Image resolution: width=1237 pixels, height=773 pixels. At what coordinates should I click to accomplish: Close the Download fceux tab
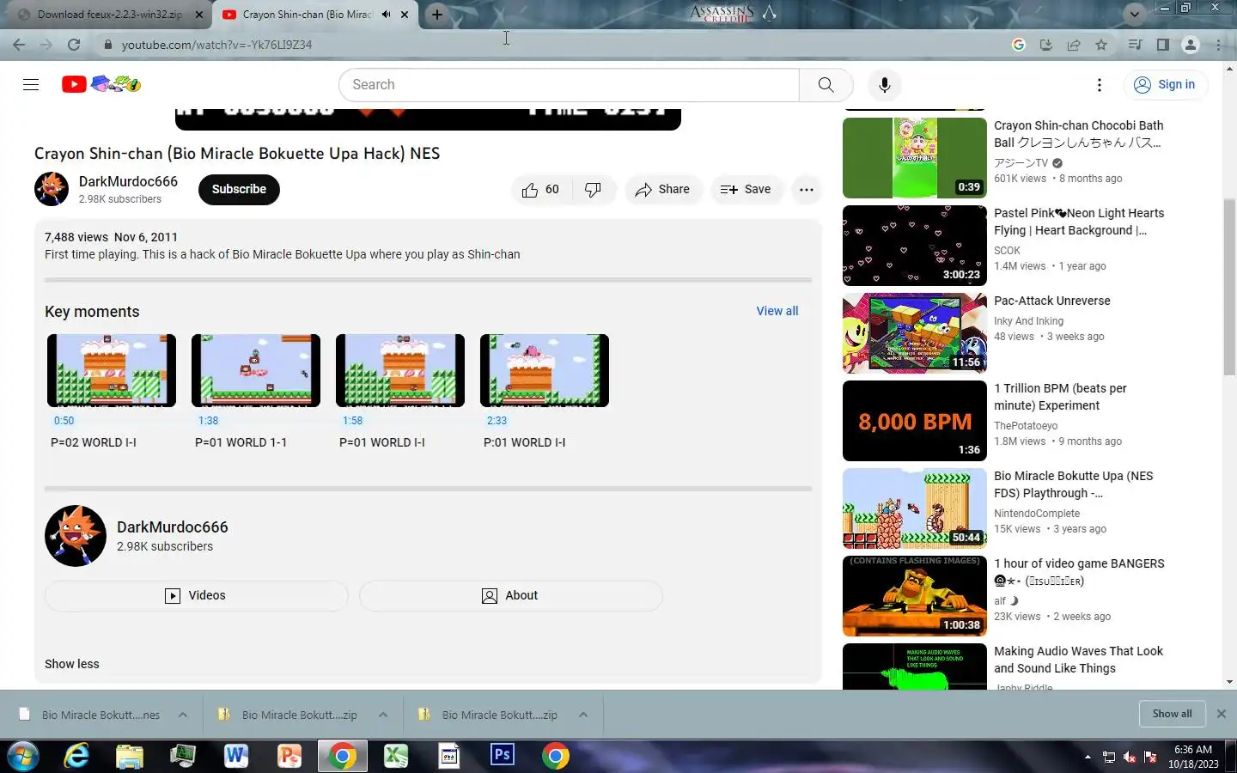(x=199, y=15)
